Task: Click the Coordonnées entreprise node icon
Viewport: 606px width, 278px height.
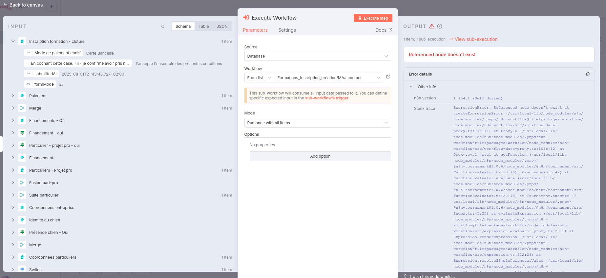Action: (22, 208)
